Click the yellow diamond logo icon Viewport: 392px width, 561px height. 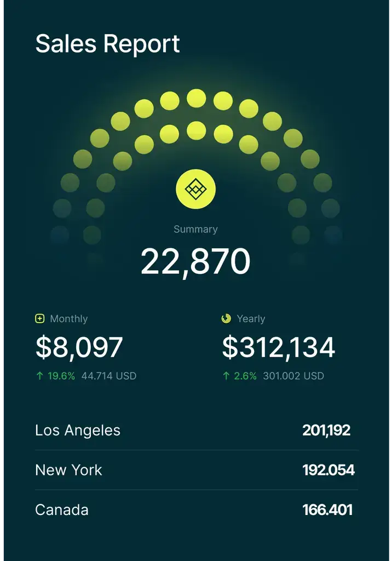click(x=195, y=189)
